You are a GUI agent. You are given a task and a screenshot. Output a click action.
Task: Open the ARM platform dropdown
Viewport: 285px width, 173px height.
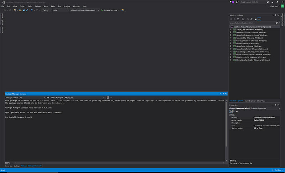(x=61, y=10)
